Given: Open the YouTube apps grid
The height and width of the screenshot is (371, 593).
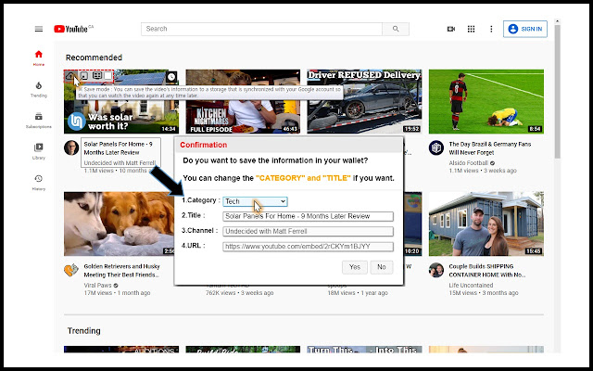Looking at the screenshot, I should click(471, 29).
